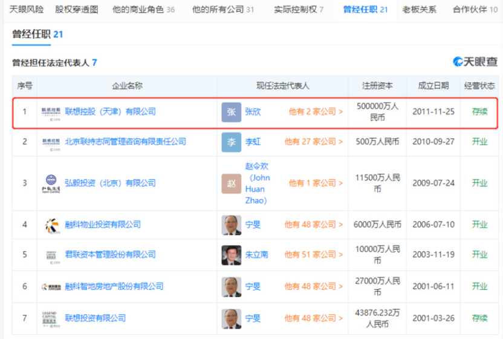This screenshot has width=503, height=339.
Task: Open 张欣's profile link
Action: click(x=253, y=111)
